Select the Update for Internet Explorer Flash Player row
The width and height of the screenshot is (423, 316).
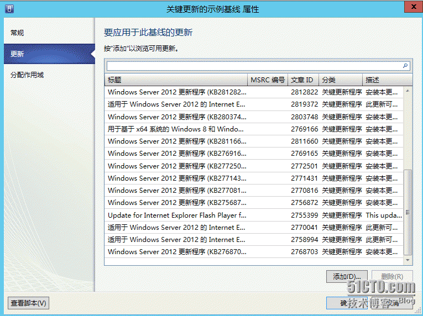(254, 215)
